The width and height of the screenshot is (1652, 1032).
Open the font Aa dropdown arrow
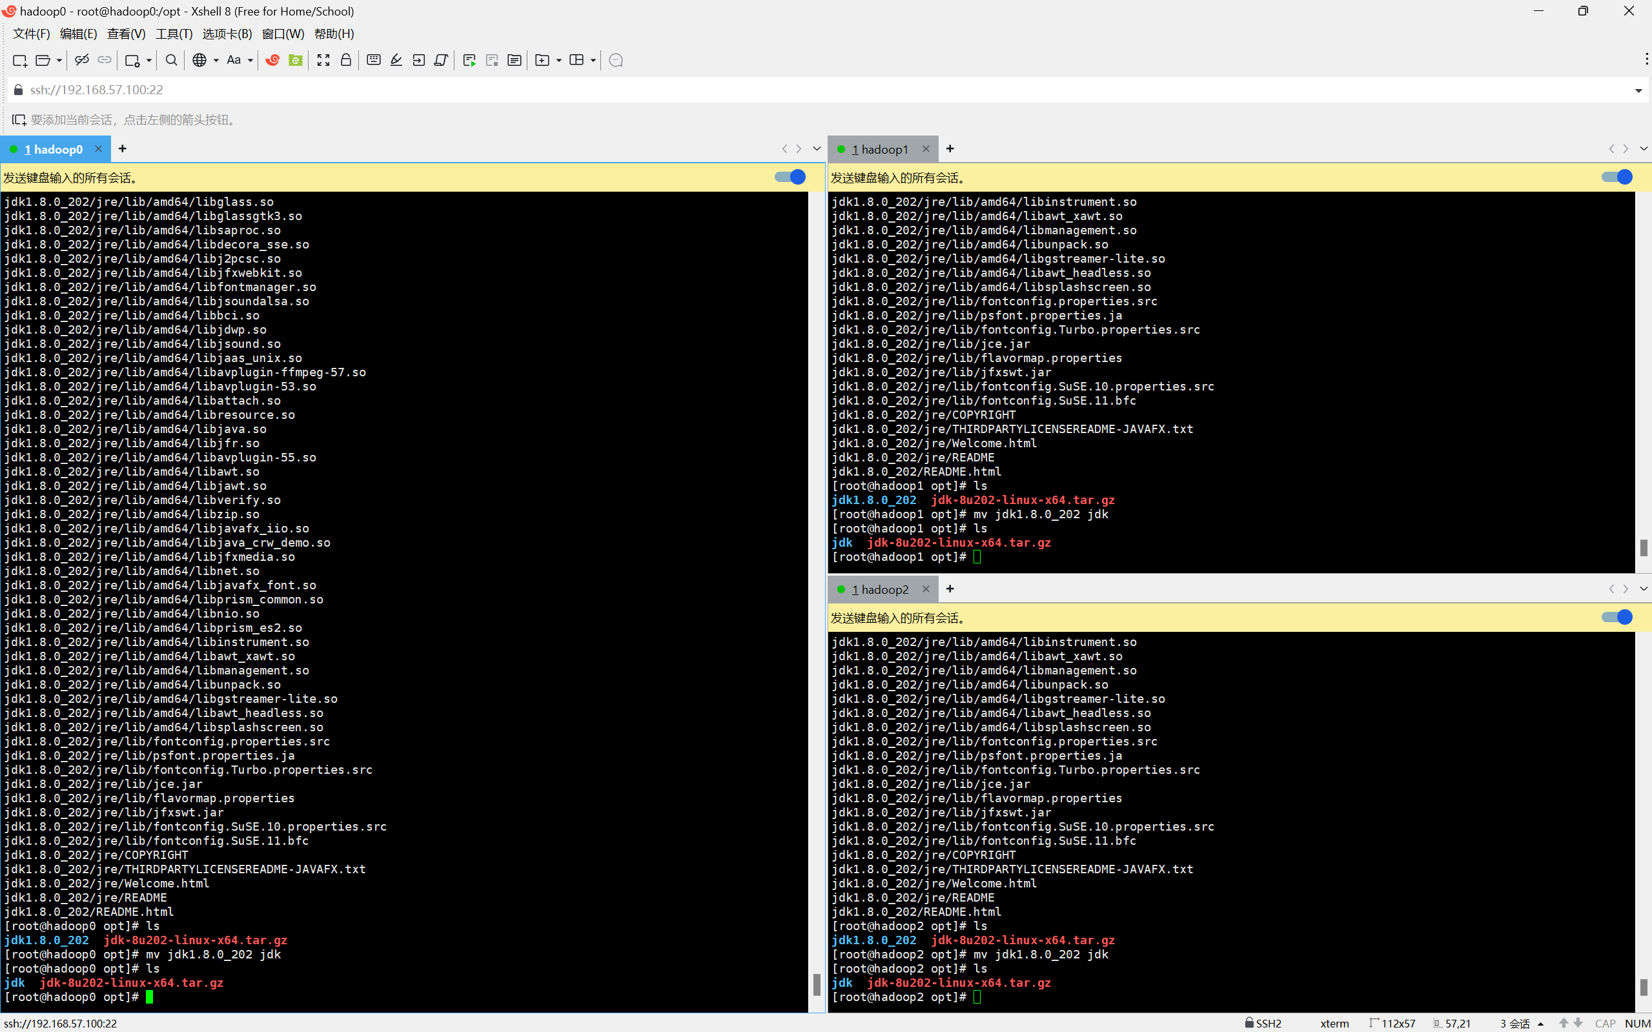tap(250, 60)
